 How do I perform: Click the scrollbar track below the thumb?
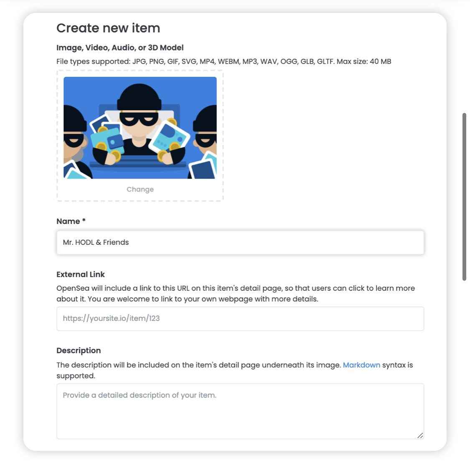tap(464, 364)
